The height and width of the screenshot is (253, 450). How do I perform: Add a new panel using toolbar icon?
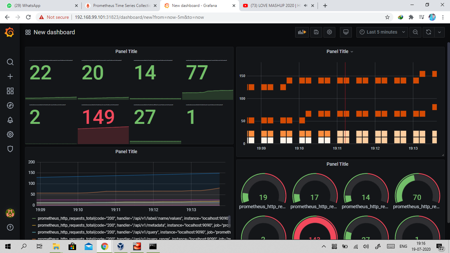(302, 32)
